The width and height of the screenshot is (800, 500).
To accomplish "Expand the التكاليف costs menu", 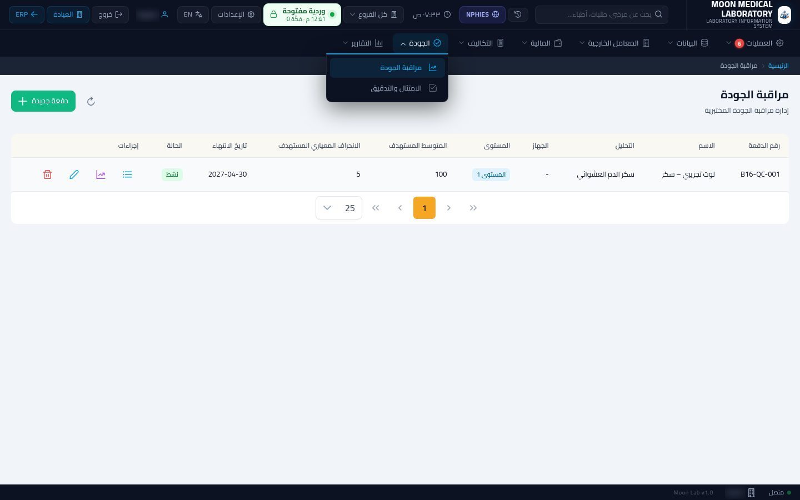I will click(x=481, y=43).
